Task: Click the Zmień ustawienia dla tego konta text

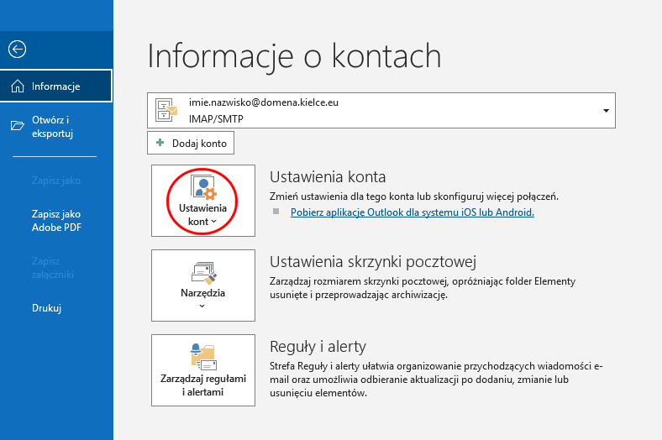Action: coord(413,196)
